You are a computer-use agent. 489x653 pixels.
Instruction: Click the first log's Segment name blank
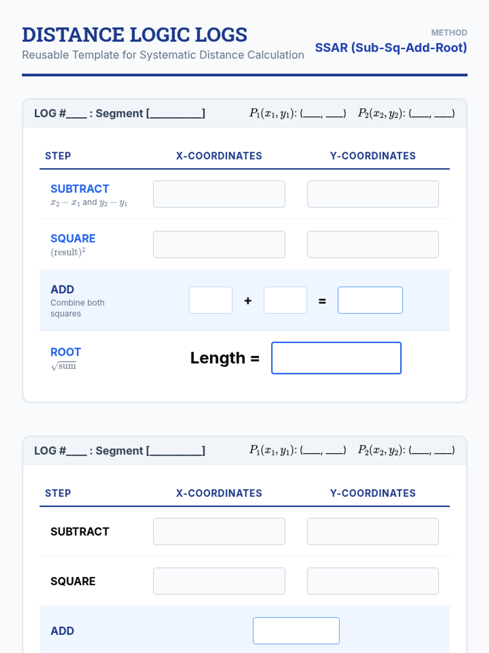[x=176, y=114]
